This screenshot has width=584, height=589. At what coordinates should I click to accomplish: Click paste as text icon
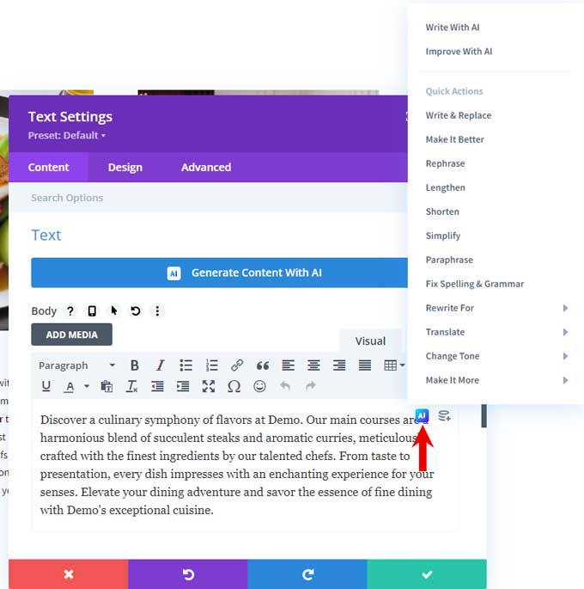click(106, 386)
